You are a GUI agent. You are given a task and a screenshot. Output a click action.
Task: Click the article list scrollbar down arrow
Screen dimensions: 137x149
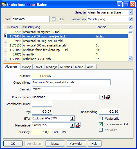tap(131, 58)
